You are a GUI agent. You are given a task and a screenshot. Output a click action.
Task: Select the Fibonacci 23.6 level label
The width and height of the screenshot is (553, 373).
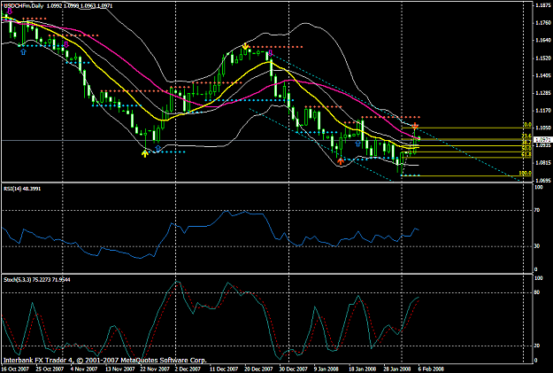pyautogui.click(x=526, y=136)
